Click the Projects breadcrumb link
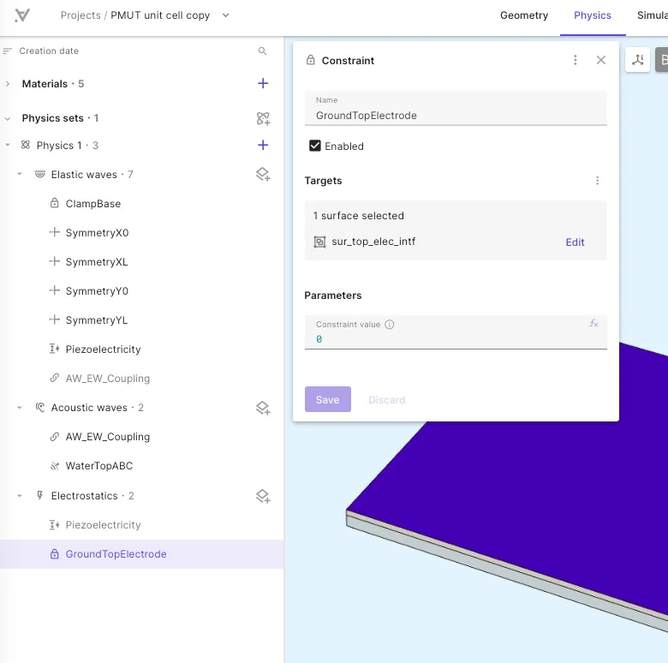Image resolution: width=668 pixels, height=663 pixels. coord(81,15)
